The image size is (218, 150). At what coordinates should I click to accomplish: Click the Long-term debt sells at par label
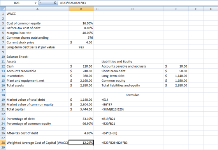pyautogui.click(x=31, y=47)
